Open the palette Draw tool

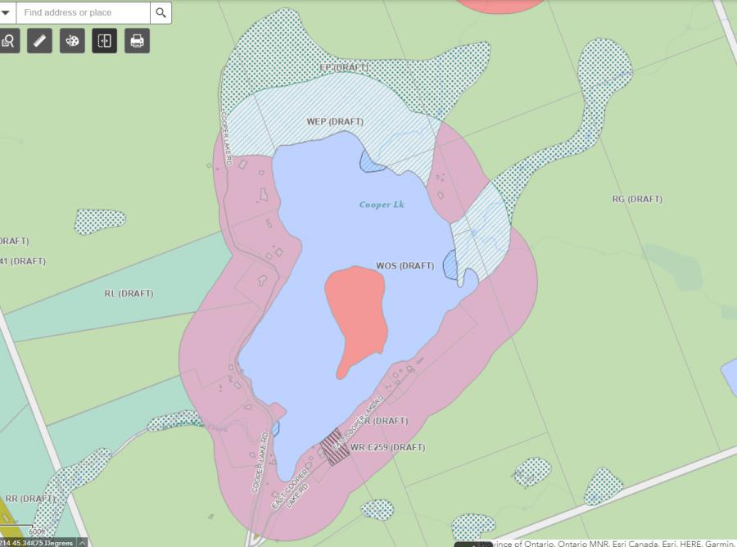tap(72, 40)
